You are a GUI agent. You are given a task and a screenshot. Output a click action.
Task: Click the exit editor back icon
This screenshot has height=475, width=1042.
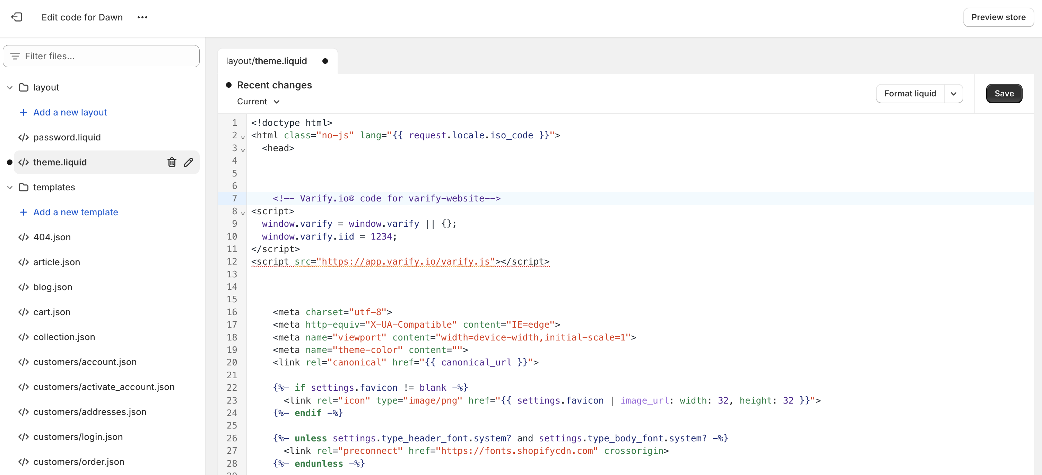[x=17, y=17]
